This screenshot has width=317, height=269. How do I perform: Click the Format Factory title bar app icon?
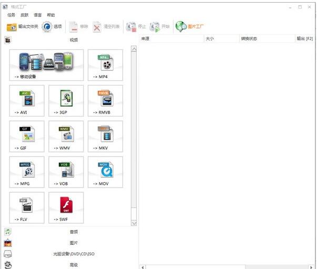(x=5, y=7)
